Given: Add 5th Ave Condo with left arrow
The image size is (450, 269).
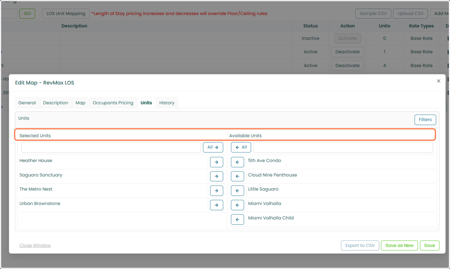Looking at the screenshot, I should (x=237, y=162).
